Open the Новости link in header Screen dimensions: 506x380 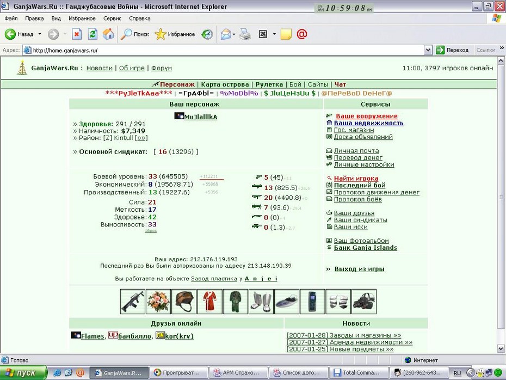[x=100, y=68]
